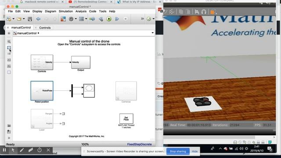Select the Cameras subsystem block
Screen dimensions: 281x158
click(x=126, y=91)
